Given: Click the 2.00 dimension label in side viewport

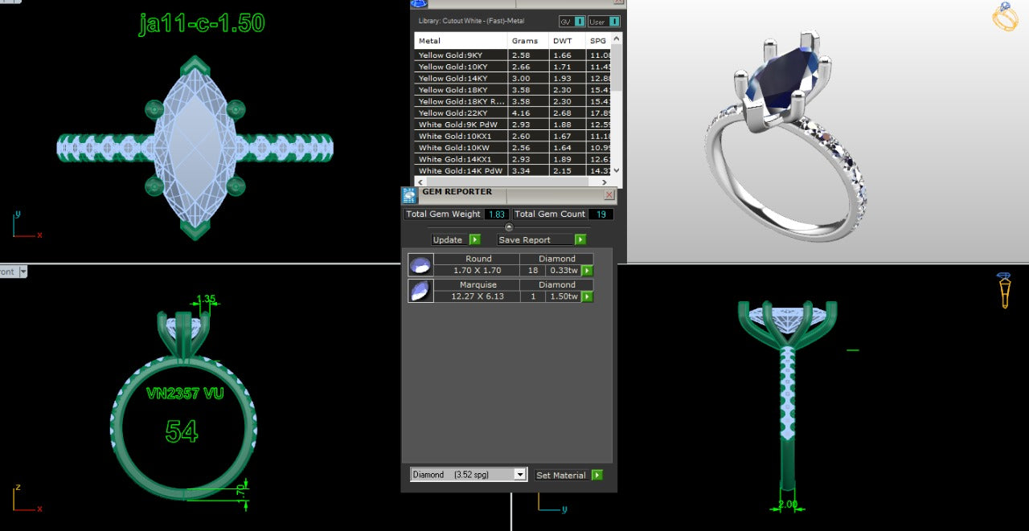Looking at the screenshot, I should coord(787,504).
